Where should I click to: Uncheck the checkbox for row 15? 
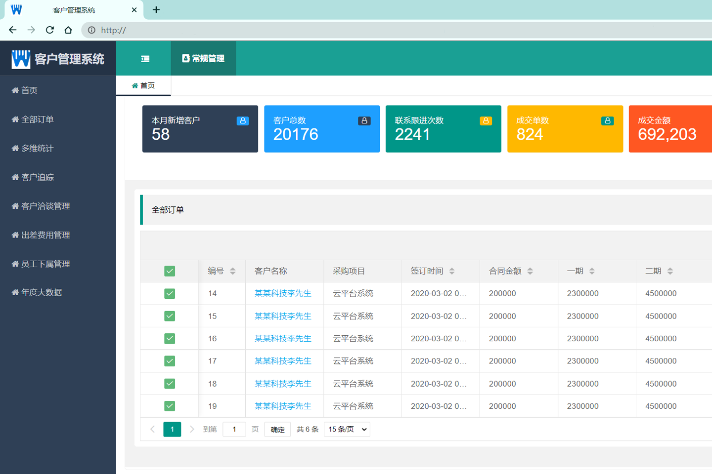click(x=170, y=316)
